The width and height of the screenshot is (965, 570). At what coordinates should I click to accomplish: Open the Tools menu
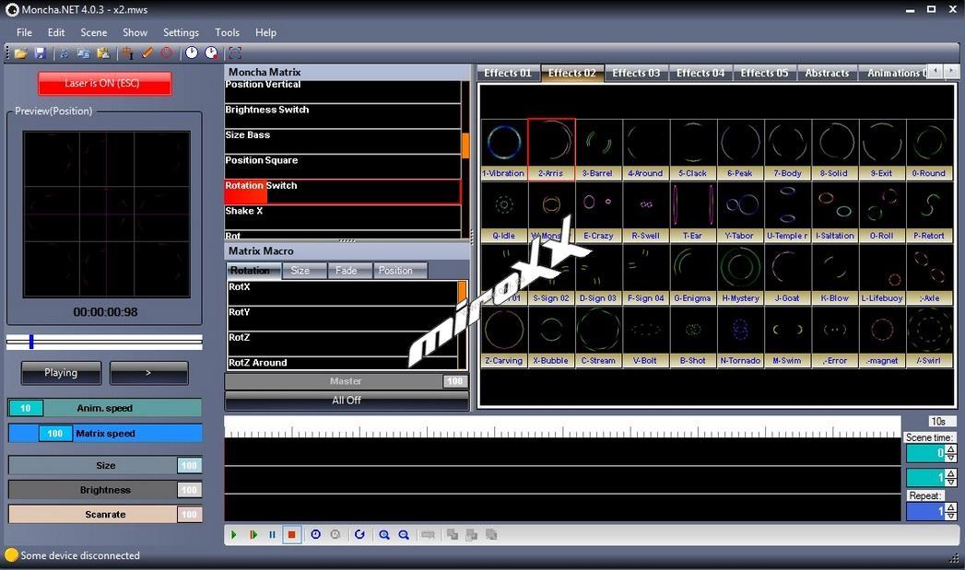coord(227,32)
